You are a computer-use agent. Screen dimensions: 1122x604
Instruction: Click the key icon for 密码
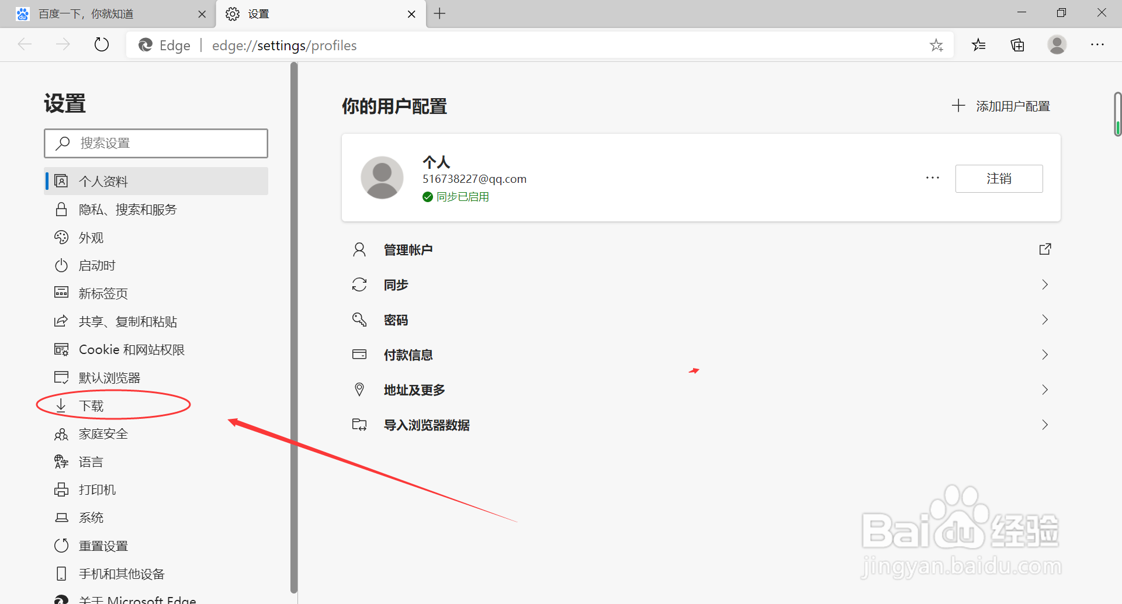coord(359,320)
